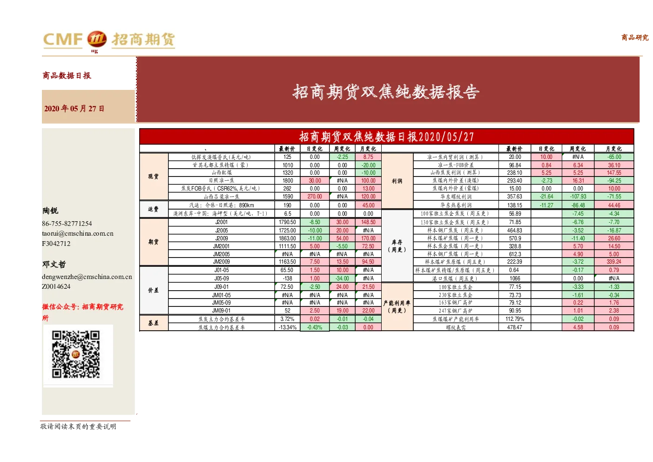
Task: Click row label 山西焦炭利润(测算)
Action: [x=456, y=173]
